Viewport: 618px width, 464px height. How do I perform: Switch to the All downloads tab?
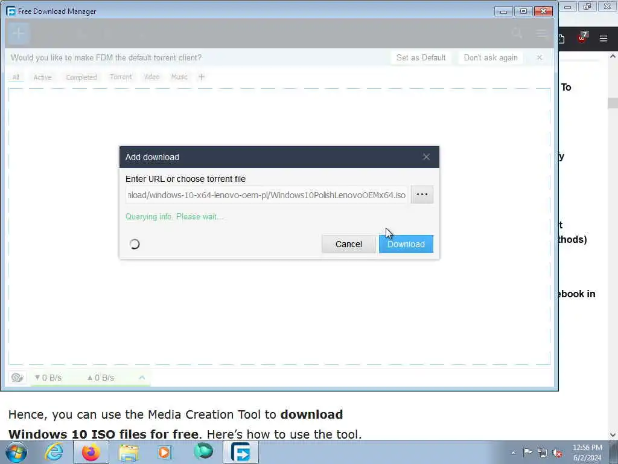[16, 77]
